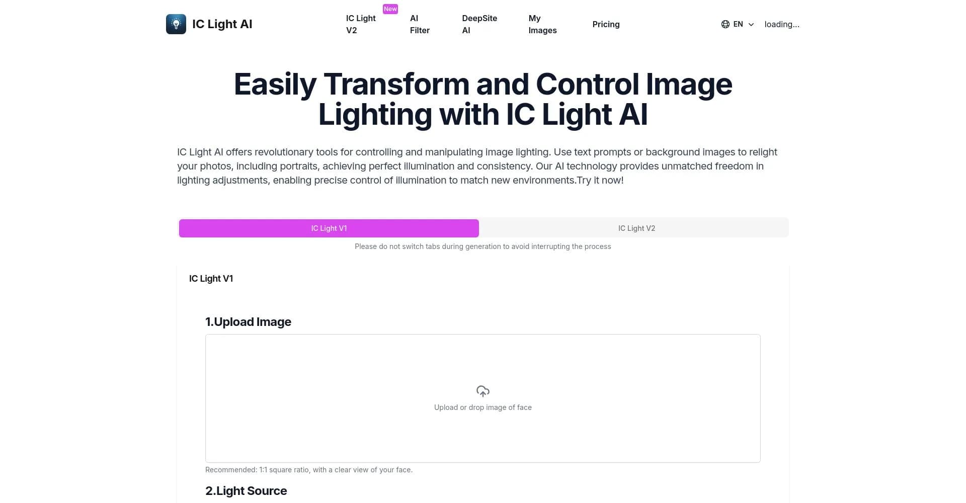Open the DeepSite AI nav item
Screen dimensions: 966x503
(x=479, y=24)
